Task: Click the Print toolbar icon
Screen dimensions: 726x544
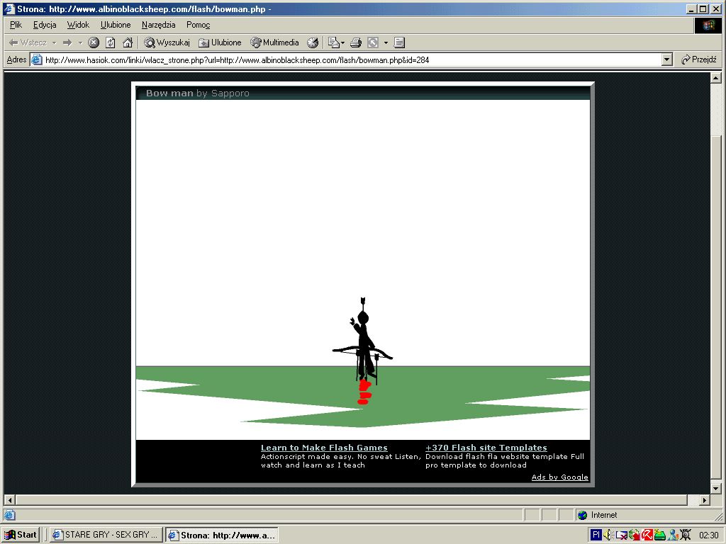Action: [x=356, y=42]
